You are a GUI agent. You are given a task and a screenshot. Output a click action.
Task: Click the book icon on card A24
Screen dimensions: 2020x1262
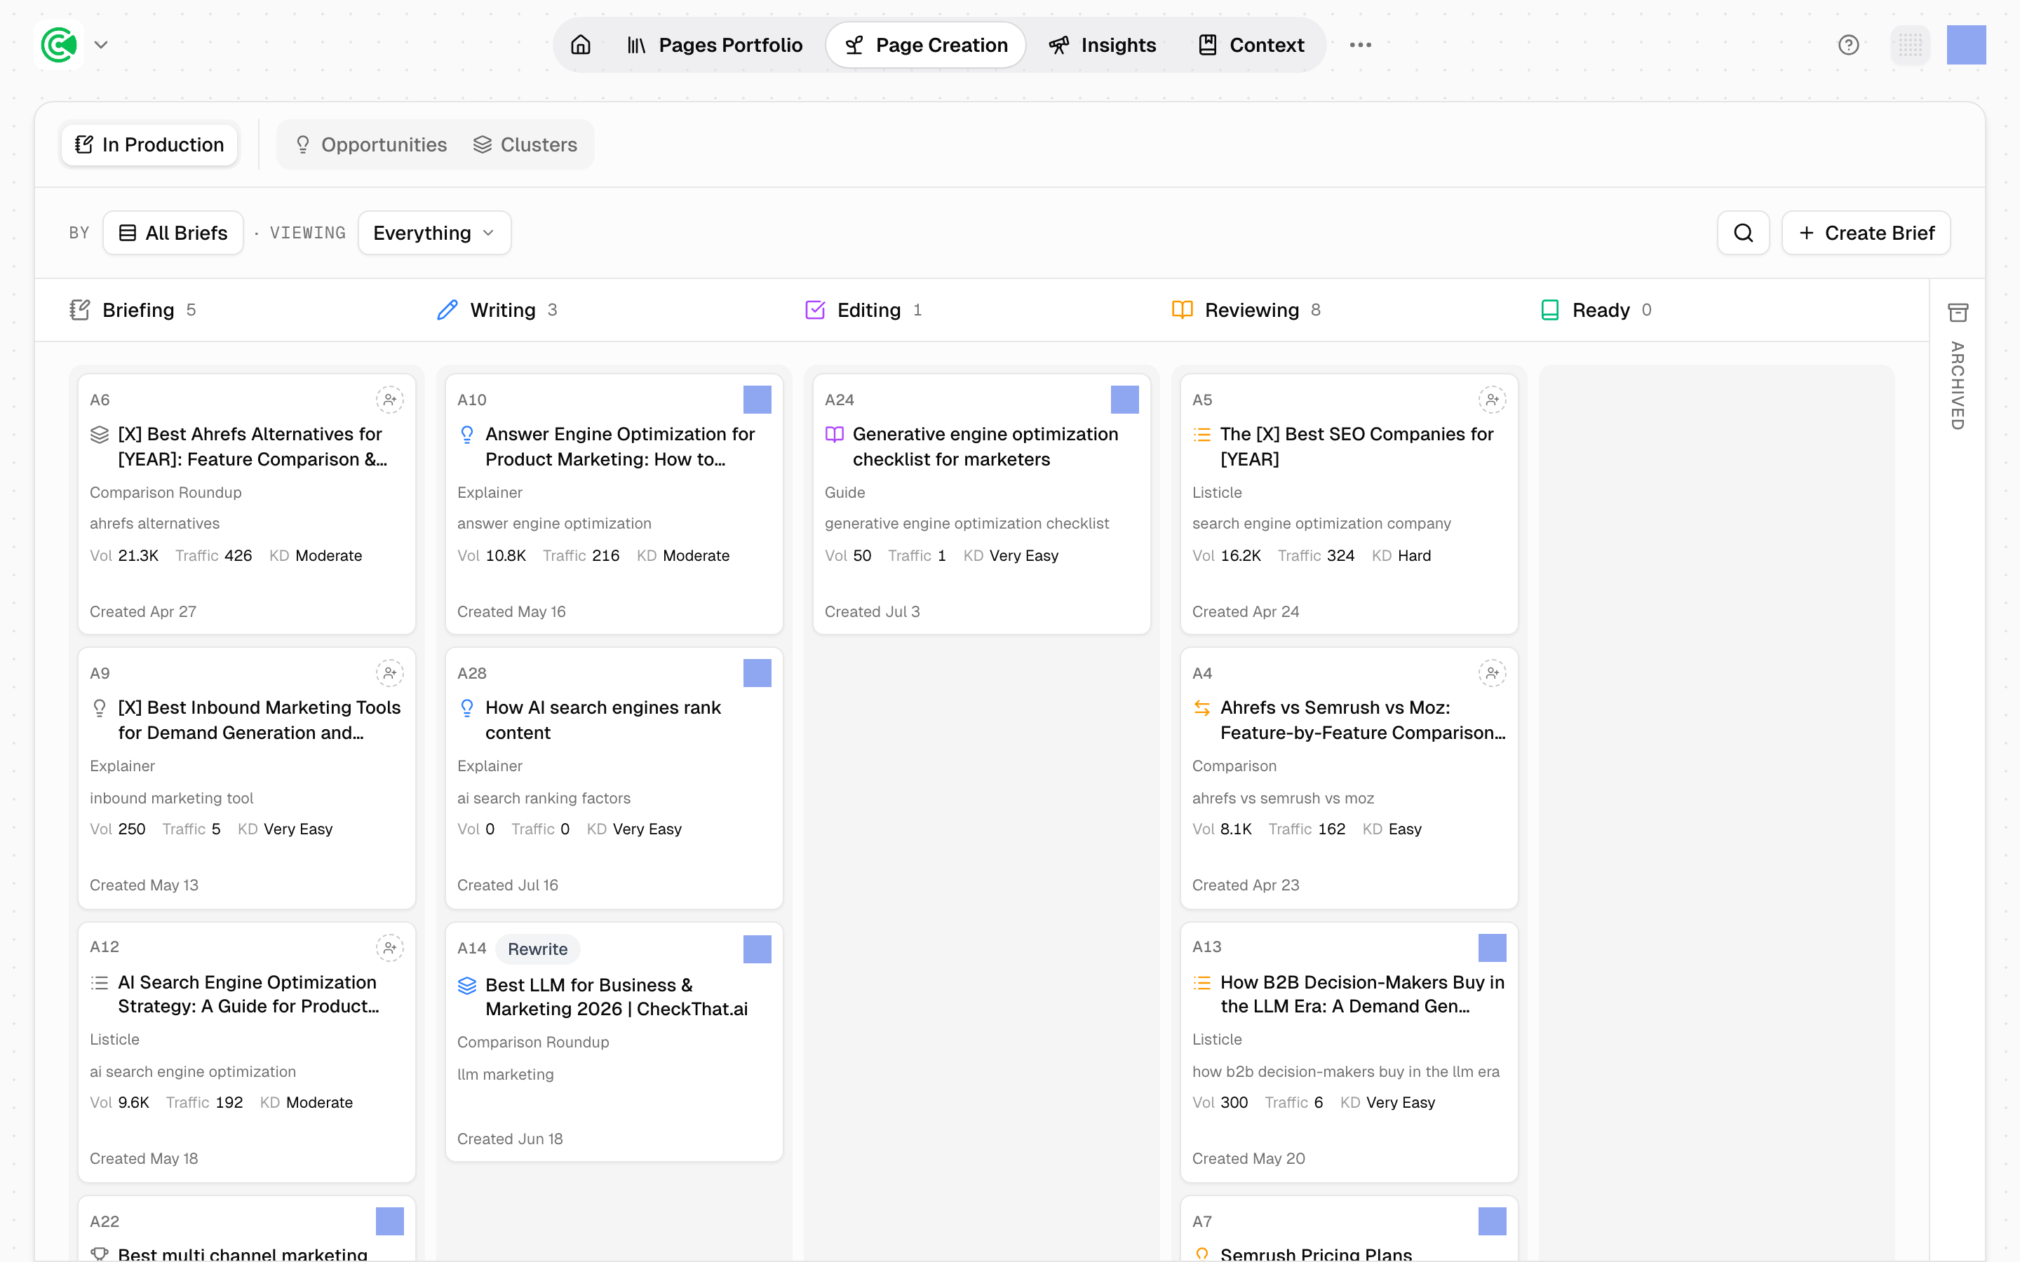click(835, 435)
